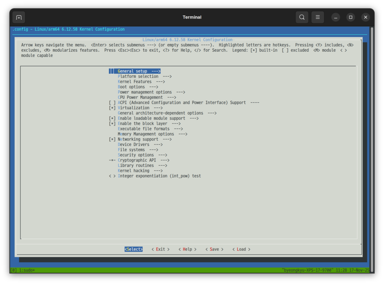Open the hamburger menu icon
The height and width of the screenshot is (284, 384).
click(318, 17)
